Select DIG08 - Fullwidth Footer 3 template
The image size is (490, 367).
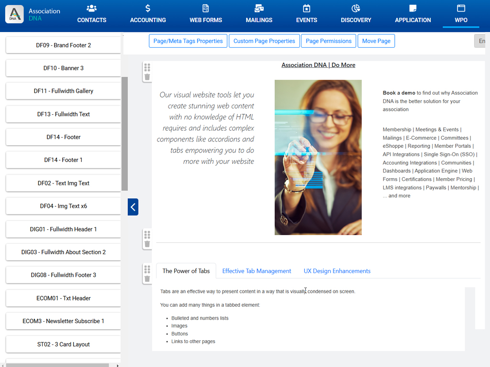click(64, 275)
